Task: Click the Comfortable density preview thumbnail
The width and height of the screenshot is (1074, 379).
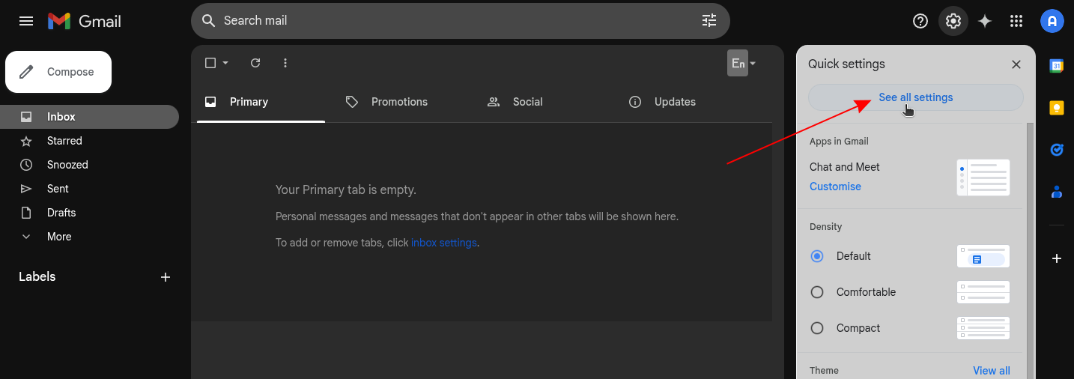Action: click(983, 292)
